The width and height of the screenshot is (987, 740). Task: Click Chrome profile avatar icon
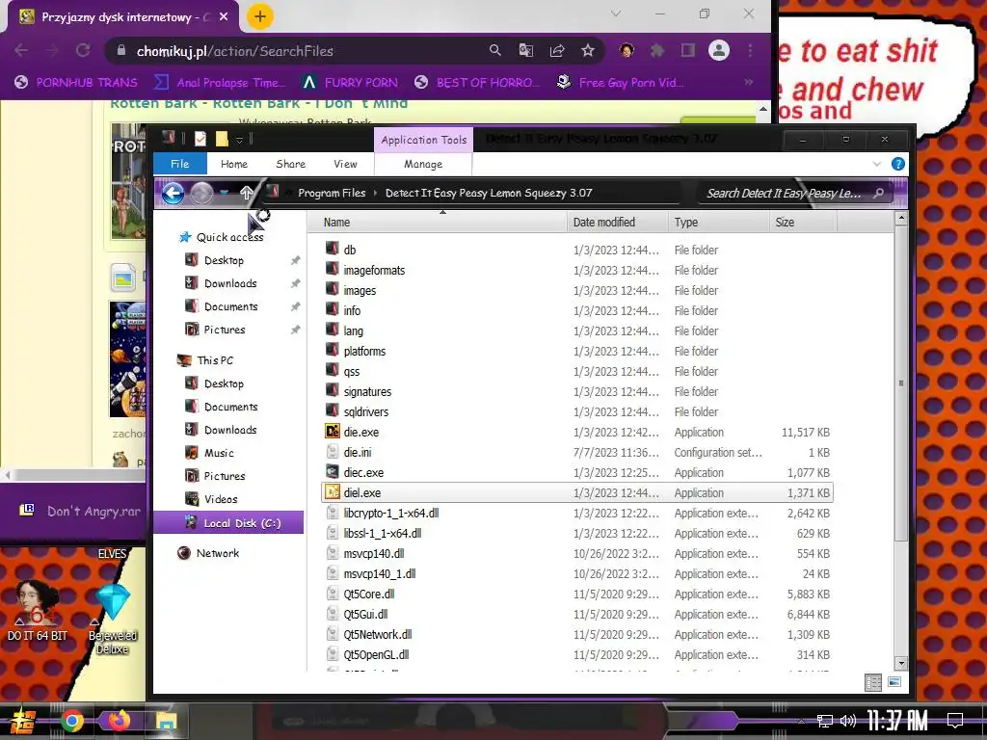(719, 50)
